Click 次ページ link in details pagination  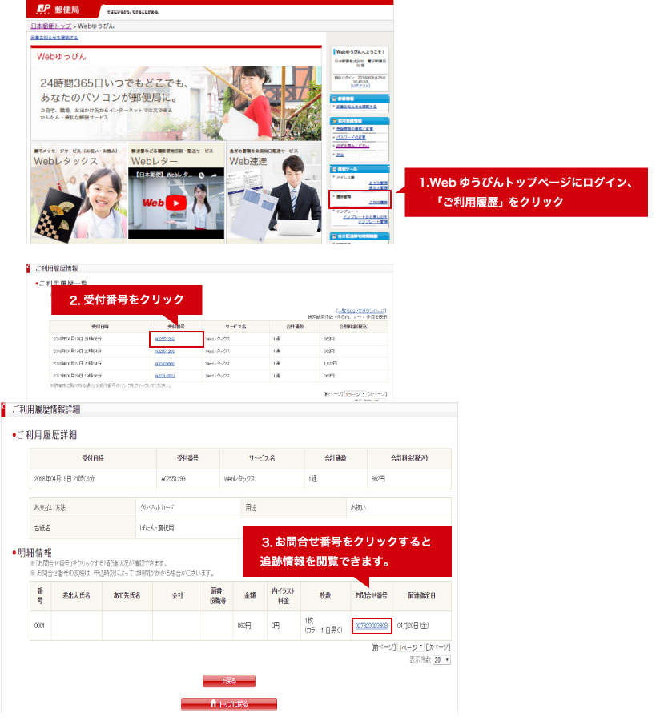point(438,646)
